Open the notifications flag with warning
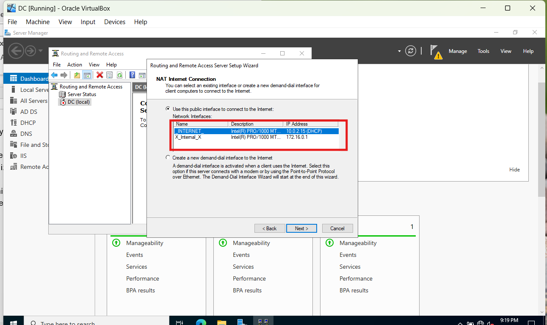 pyautogui.click(x=436, y=52)
